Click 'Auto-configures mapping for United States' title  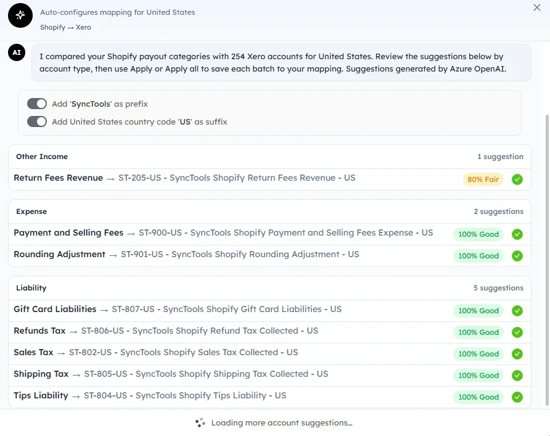pos(118,12)
